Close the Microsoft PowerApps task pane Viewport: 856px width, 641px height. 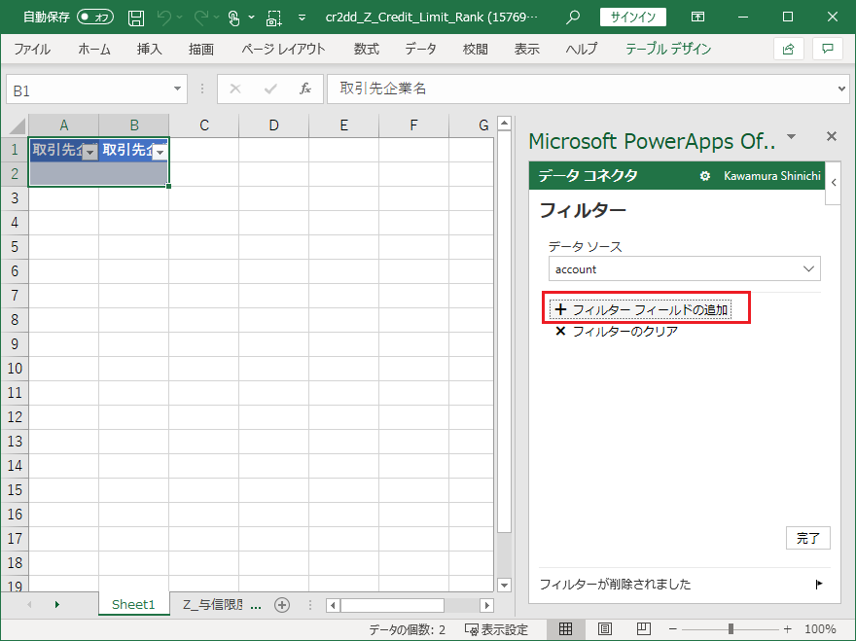832,136
